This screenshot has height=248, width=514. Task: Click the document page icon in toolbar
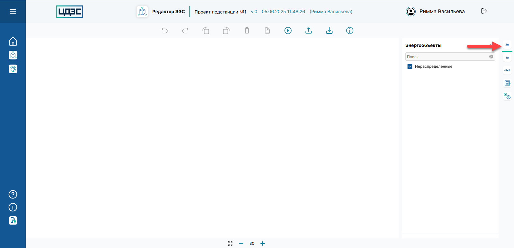click(267, 31)
